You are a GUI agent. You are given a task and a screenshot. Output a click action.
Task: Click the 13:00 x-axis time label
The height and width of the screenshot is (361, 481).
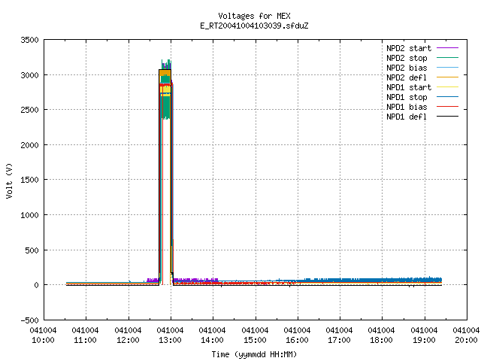coord(170,340)
